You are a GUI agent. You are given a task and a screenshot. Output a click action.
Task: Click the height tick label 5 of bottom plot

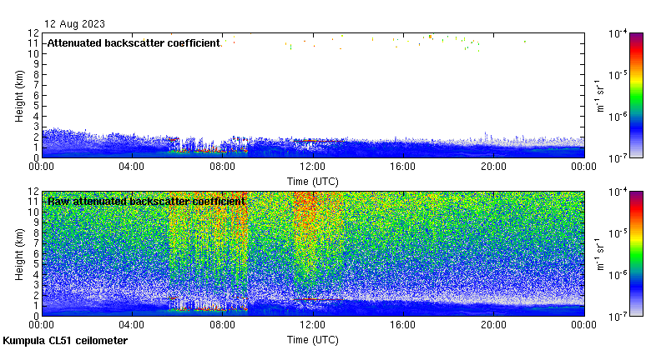click(x=36, y=264)
